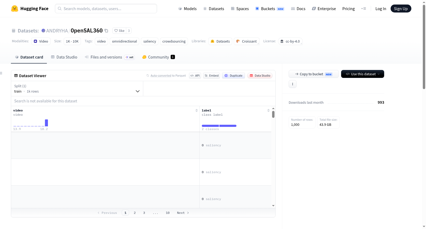Click the Number of rows value 1,000
The image size is (426, 229).
point(295,124)
